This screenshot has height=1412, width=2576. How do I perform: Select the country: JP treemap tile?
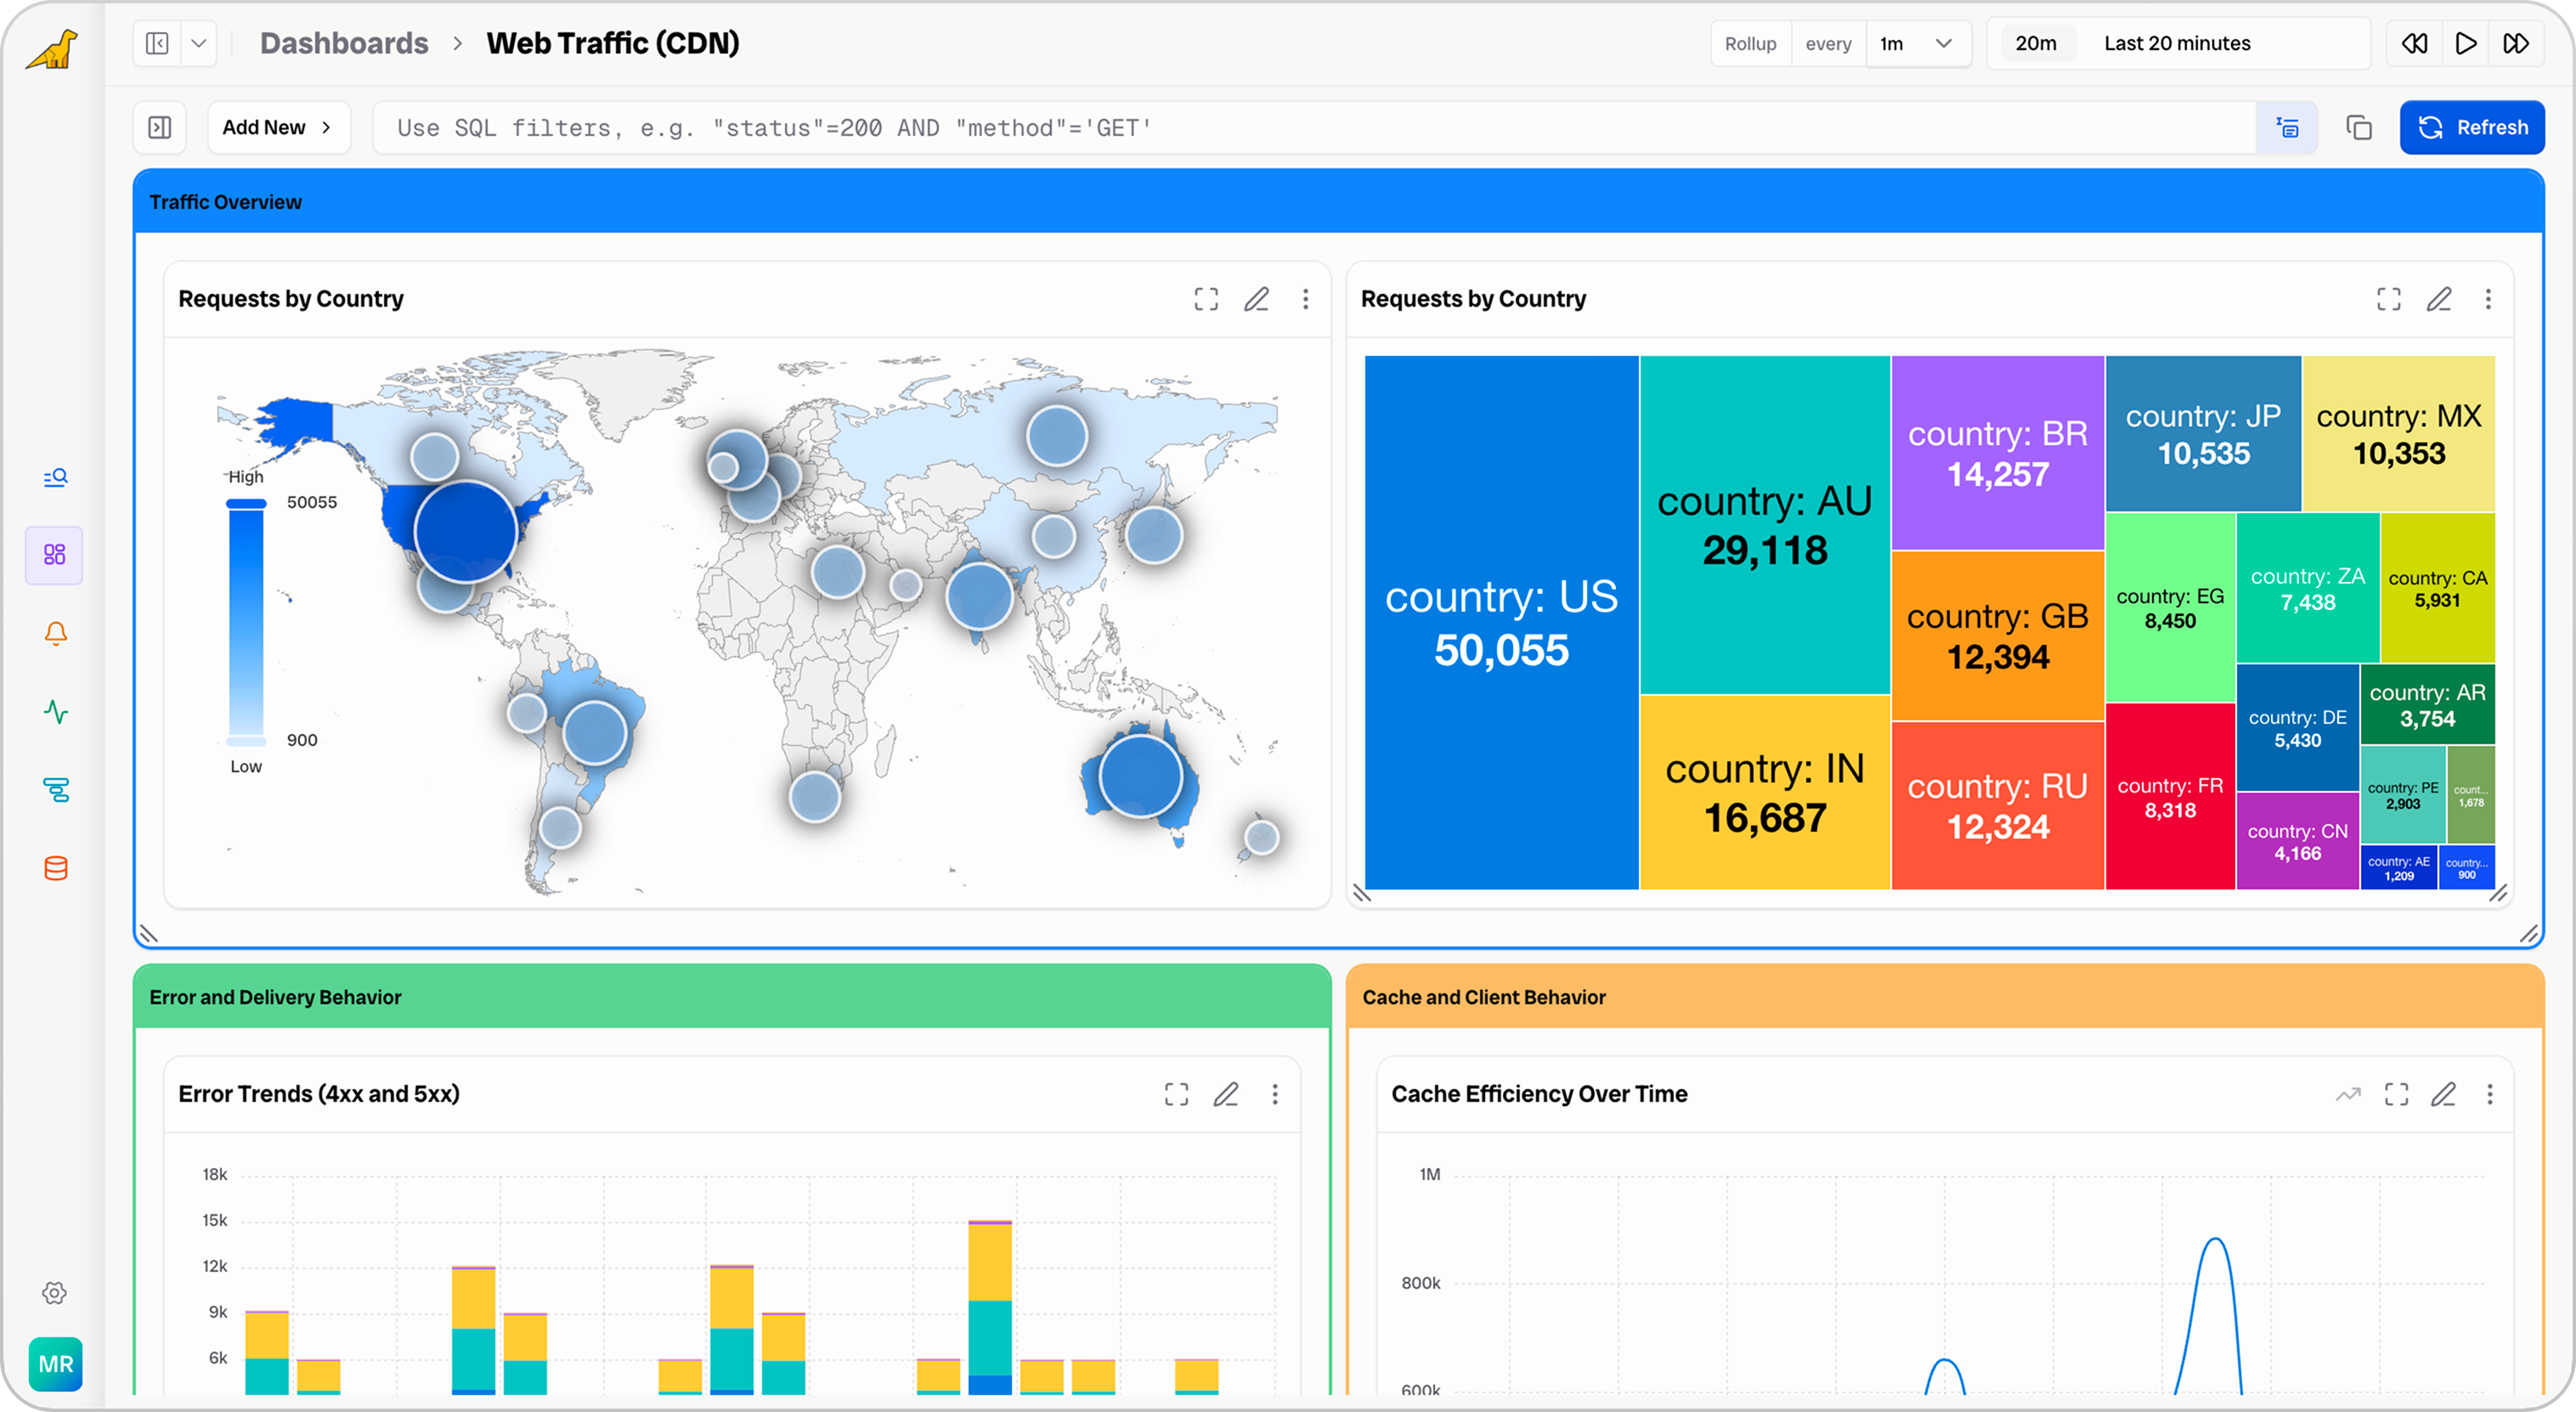coord(2203,433)
